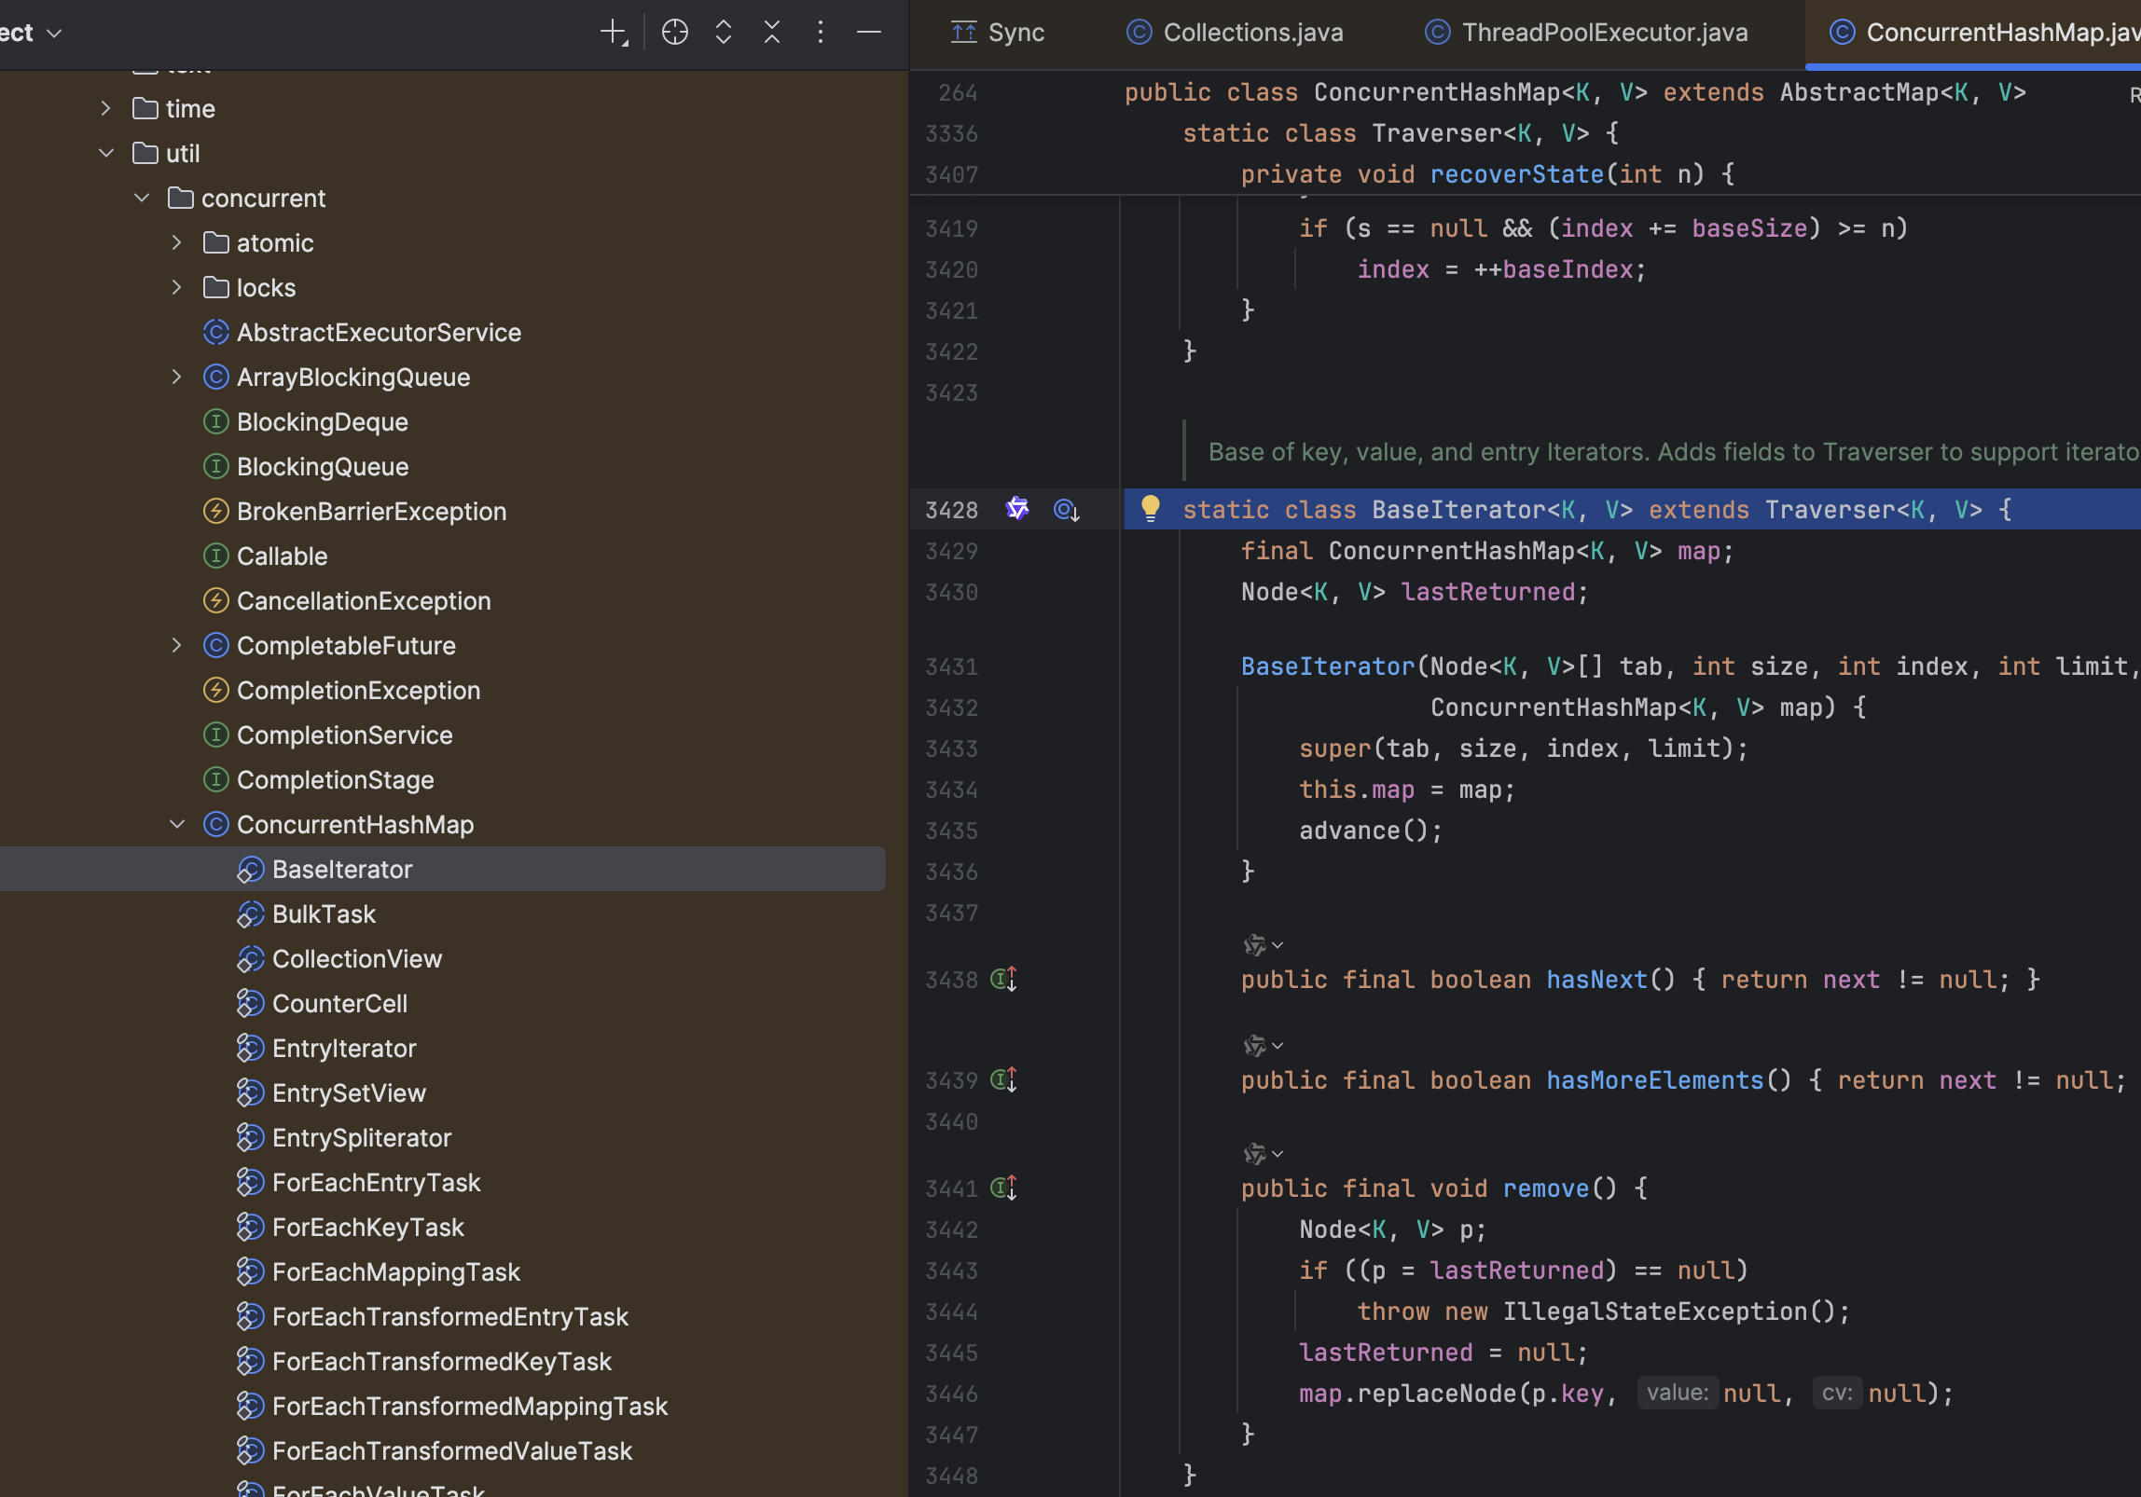Expand the time folder
Image resolution: width=2141 pixels, height=1497 pixels.
click(x=106, y=109)
